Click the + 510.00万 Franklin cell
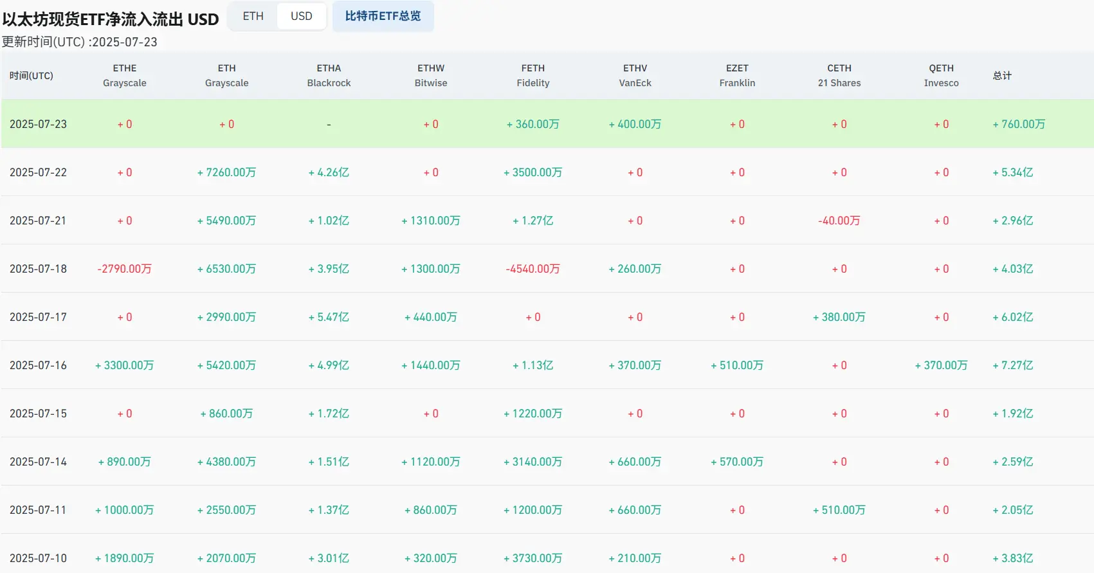Screen dimensions: 1094x573 [737, 365]
